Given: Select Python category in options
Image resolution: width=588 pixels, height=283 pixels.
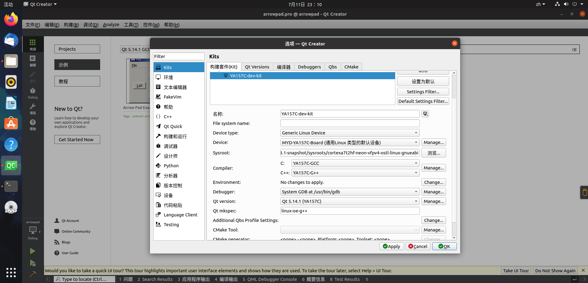Looking at the screenshot, I should point(179,166).
